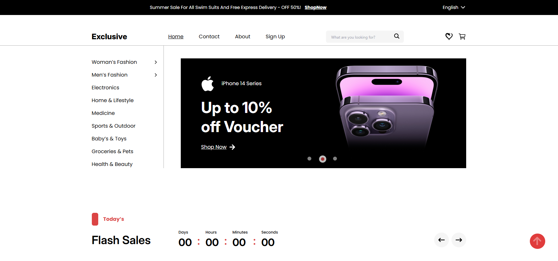Select the active middle carousel dot
The image size is (558, 261).
323,159
